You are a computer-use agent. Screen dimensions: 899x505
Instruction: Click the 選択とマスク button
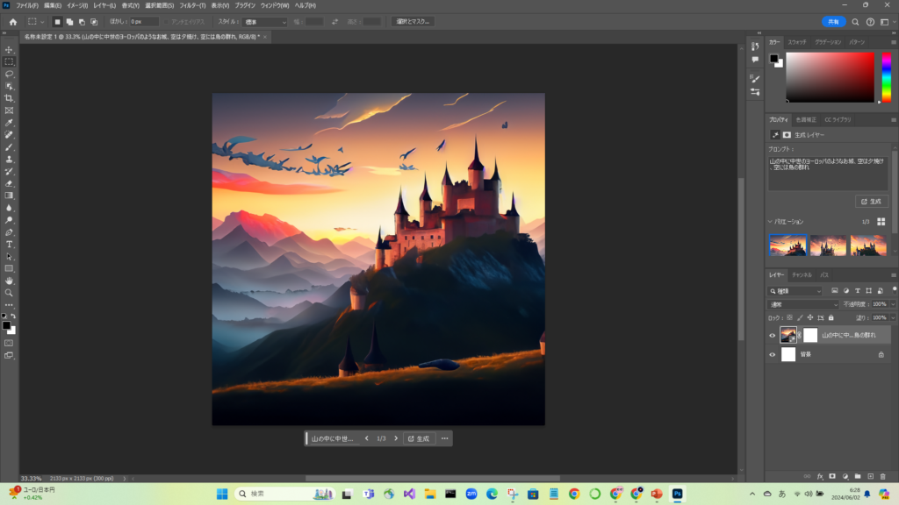click(413, 21)
